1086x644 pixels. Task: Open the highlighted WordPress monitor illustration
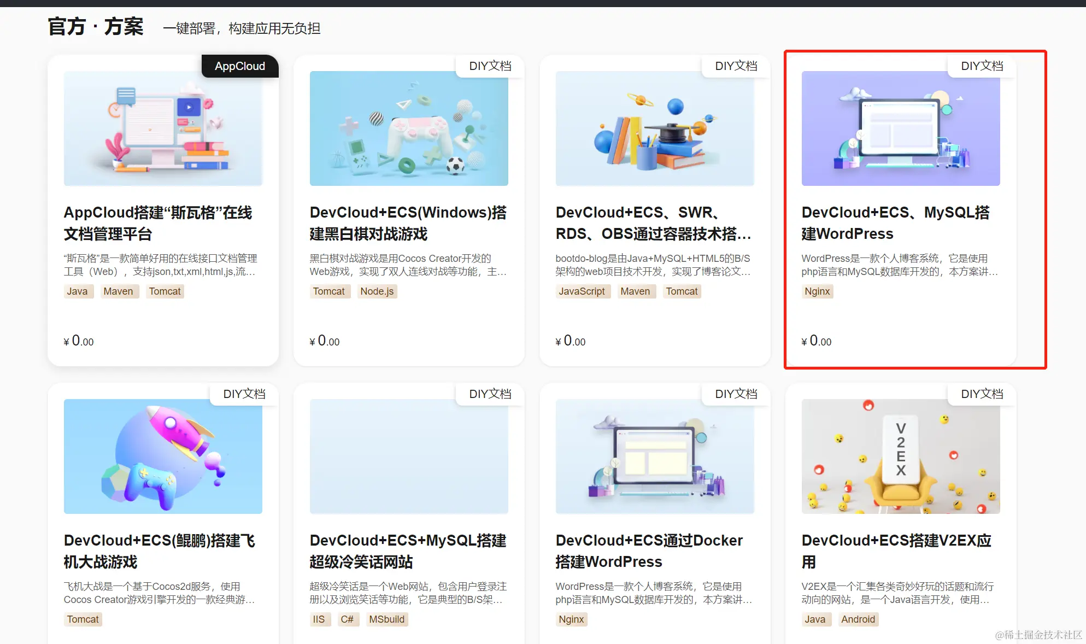click(x=901, y=128)
